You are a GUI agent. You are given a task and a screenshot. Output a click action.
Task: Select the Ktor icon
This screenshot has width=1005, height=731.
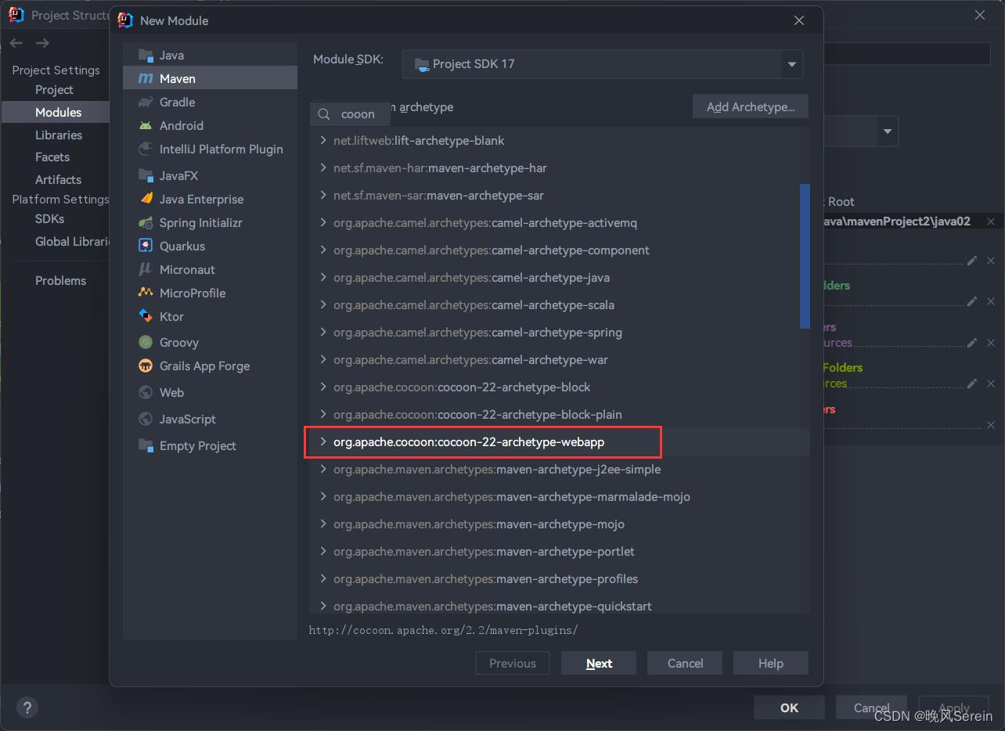pos(146,316)
